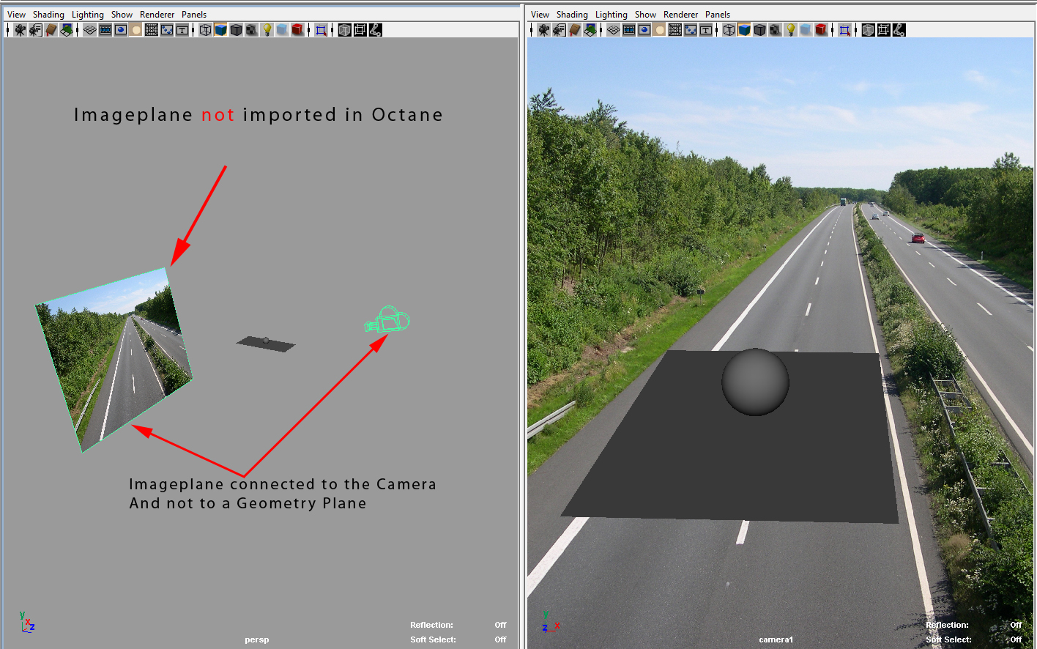Select Smooth Shade All in camera1 panel

coord(745,30)
